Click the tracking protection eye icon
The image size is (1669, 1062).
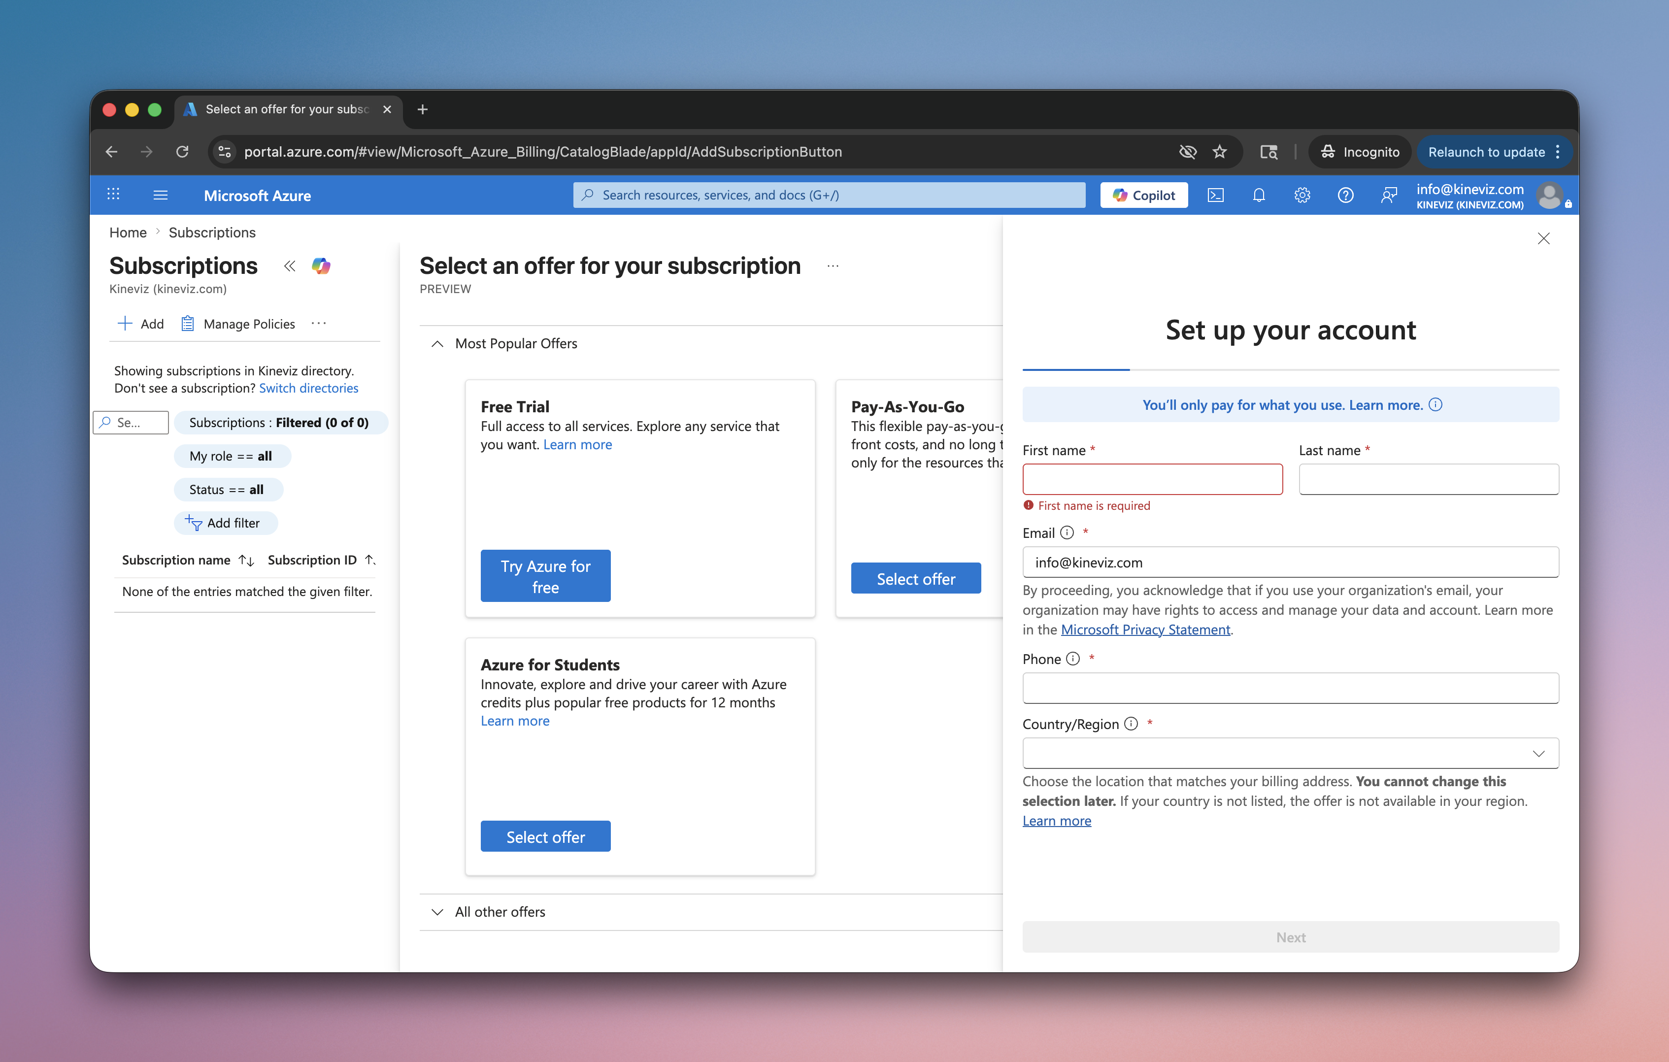click(x=1187, y=152)
